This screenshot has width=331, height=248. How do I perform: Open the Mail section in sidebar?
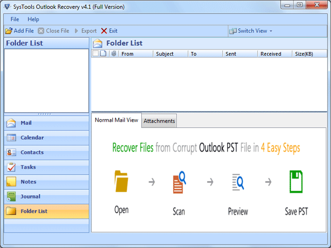11,123
